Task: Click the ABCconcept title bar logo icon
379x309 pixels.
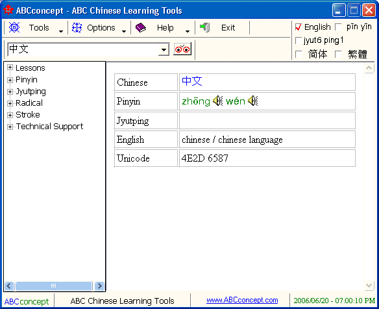Action: tap(8, 10)
